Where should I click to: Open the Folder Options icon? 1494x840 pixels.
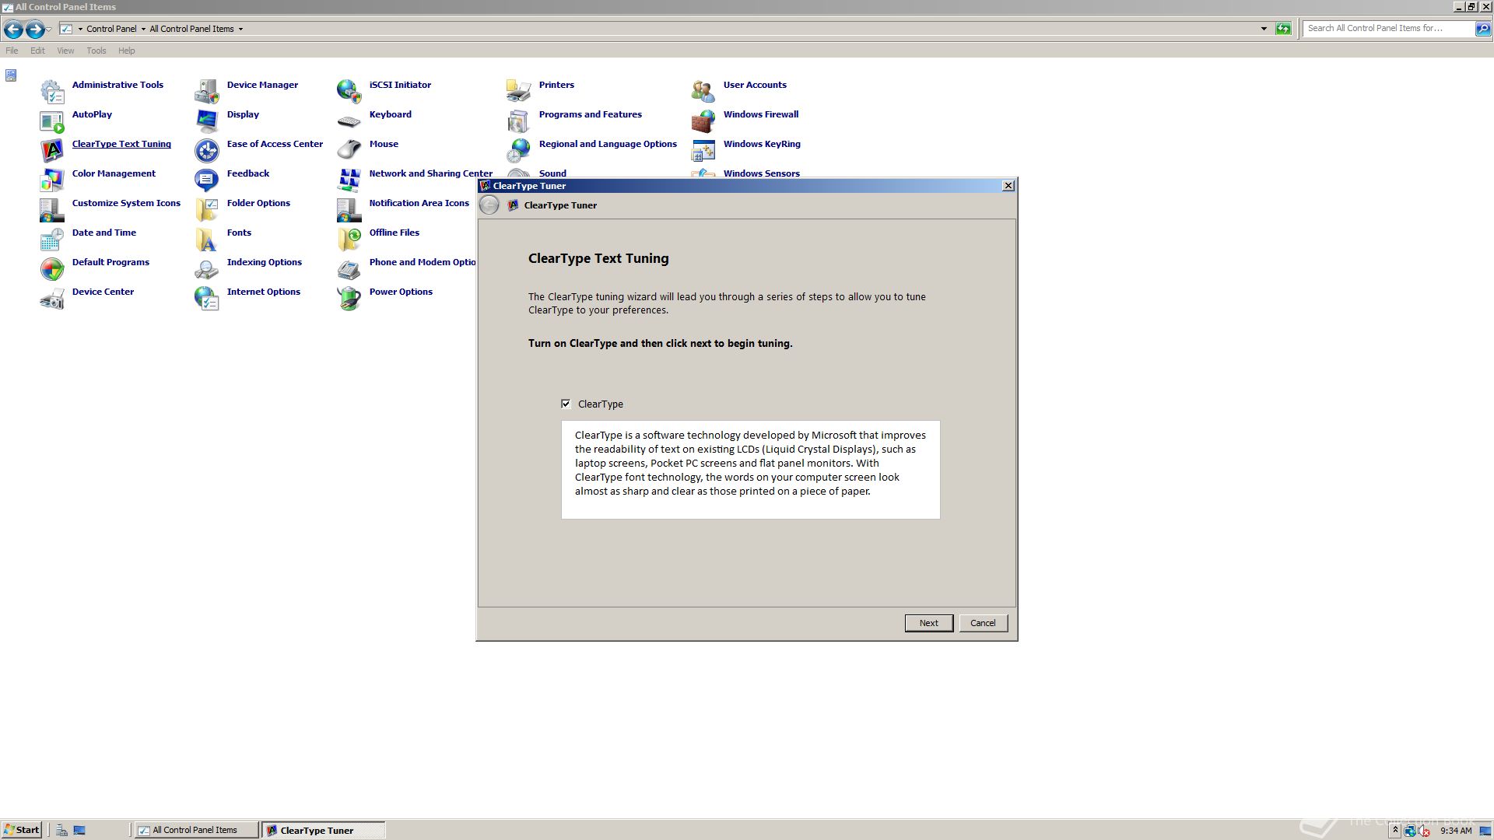click(207, 210)
